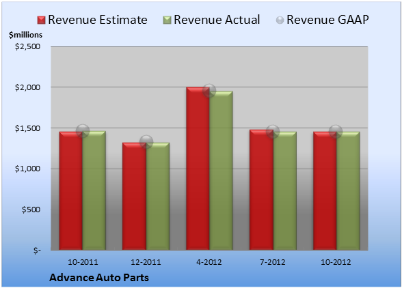Click the 4-2012 category label
Image resolution: width=402 pixels, height=288 pixels.
click(209, 262)
